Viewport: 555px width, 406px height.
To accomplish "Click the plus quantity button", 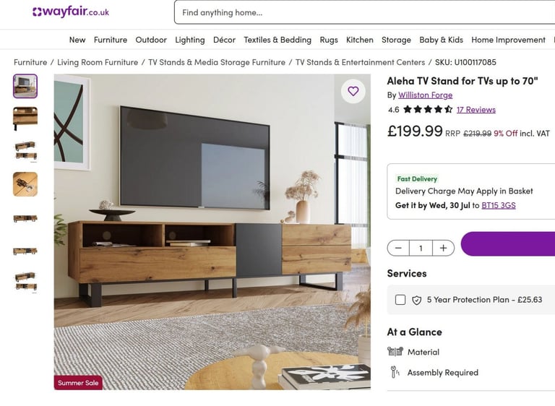I will point(443,248).
